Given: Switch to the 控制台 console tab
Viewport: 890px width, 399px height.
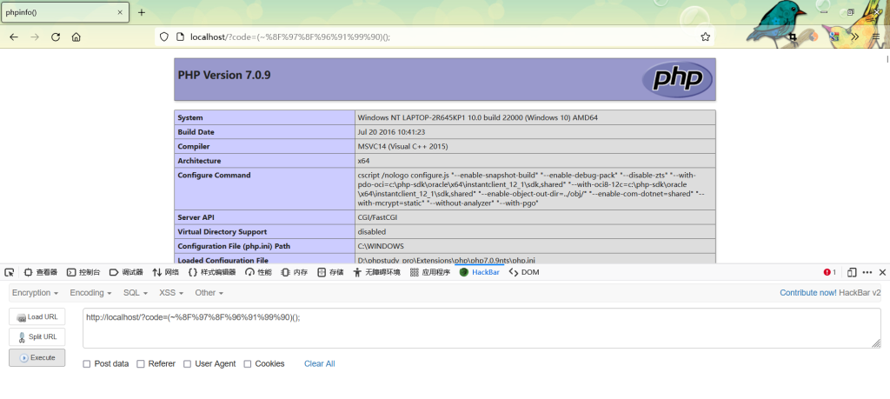Looking at the screenshot, I should click(x=83, y=272).
